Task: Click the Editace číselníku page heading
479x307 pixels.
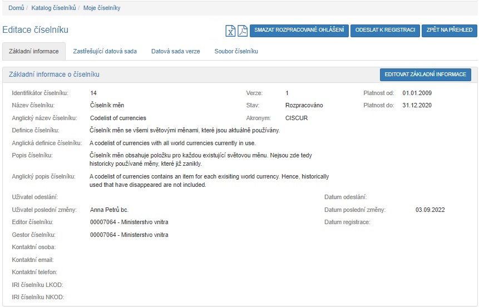Action: click(x=36, y=30)
